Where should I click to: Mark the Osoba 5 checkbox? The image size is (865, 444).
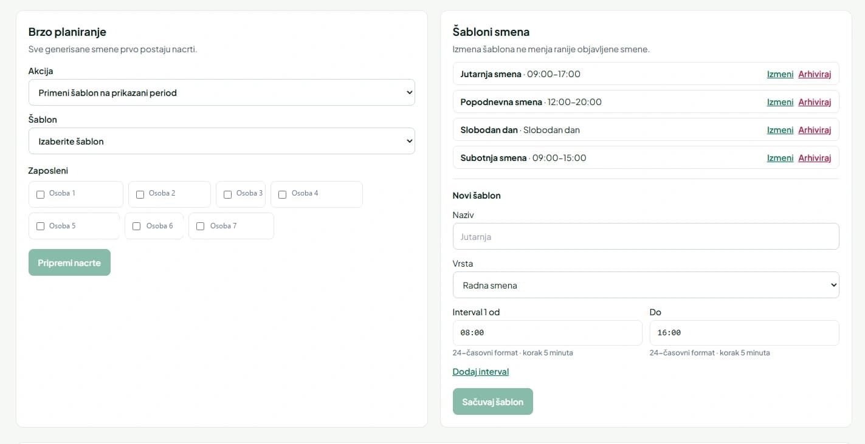[41, 226]
